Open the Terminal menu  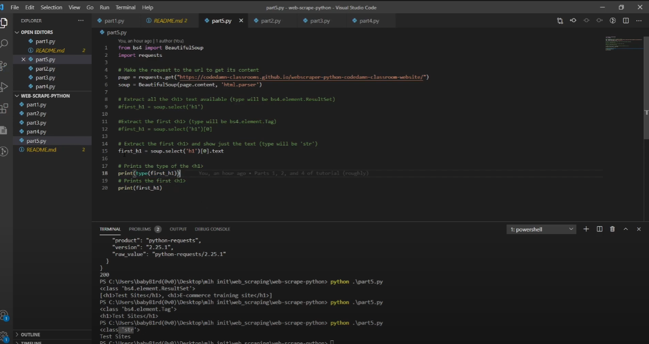coord(125,7)
